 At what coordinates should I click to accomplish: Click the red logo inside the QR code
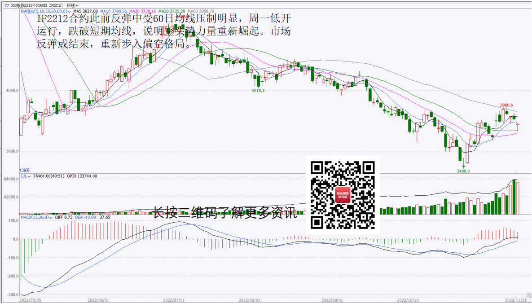pos(343,195)
